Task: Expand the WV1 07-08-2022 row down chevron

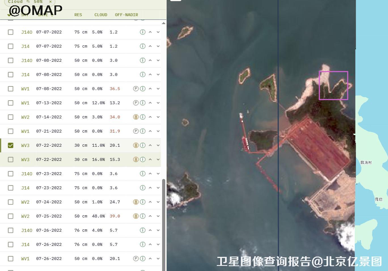Action: point(158,89)
